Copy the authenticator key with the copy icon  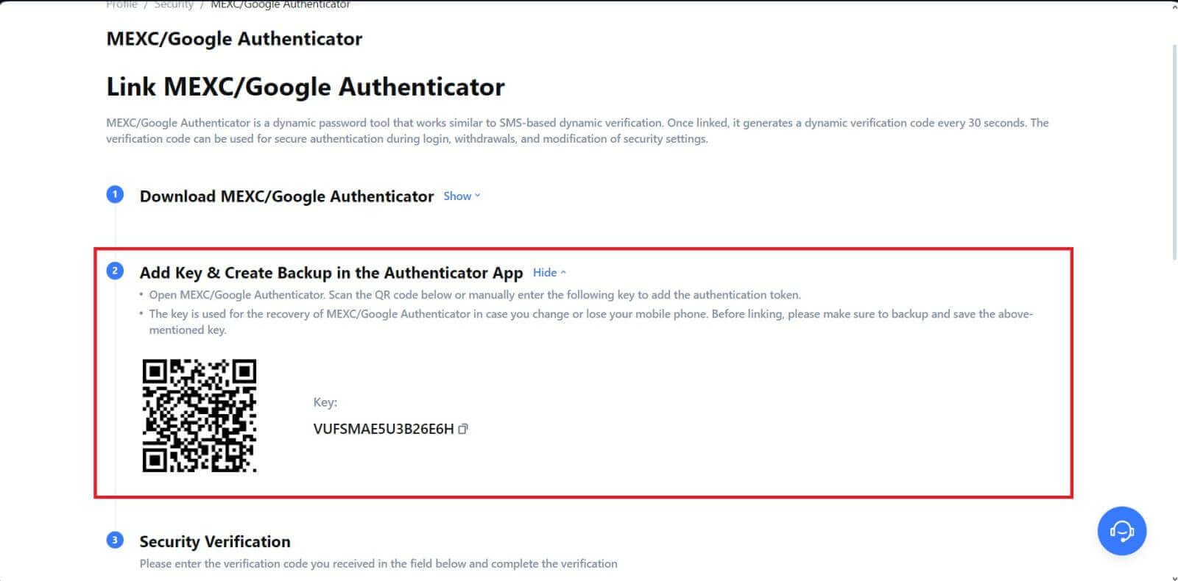463,429
